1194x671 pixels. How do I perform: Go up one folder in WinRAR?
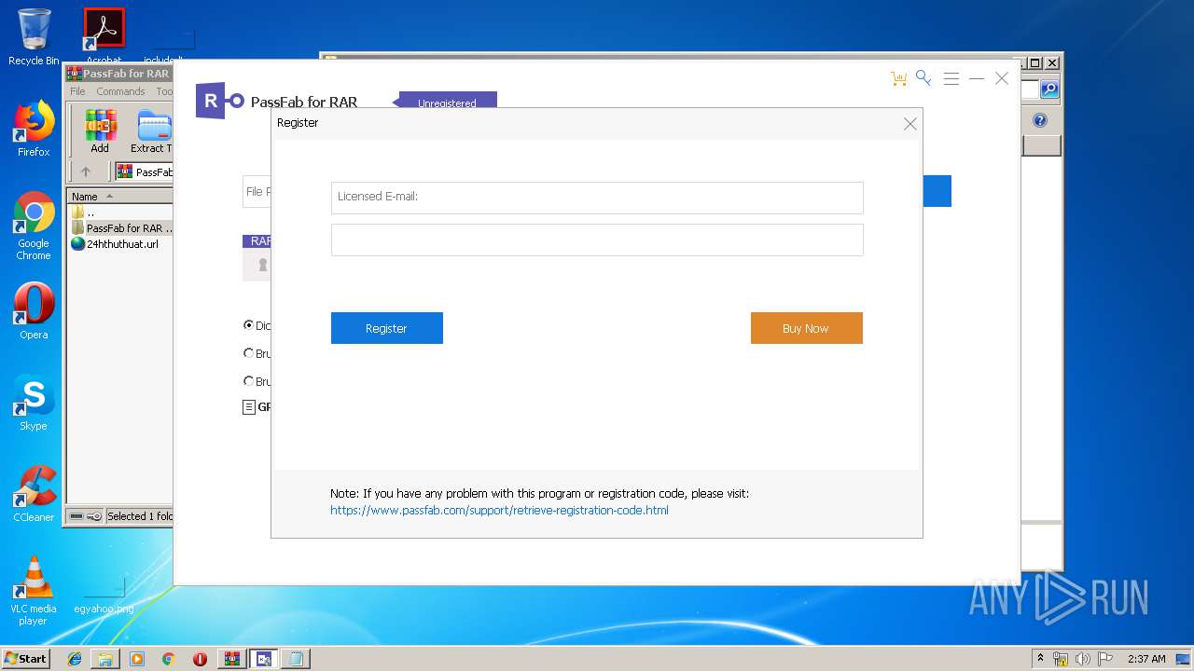coord(86,171)
